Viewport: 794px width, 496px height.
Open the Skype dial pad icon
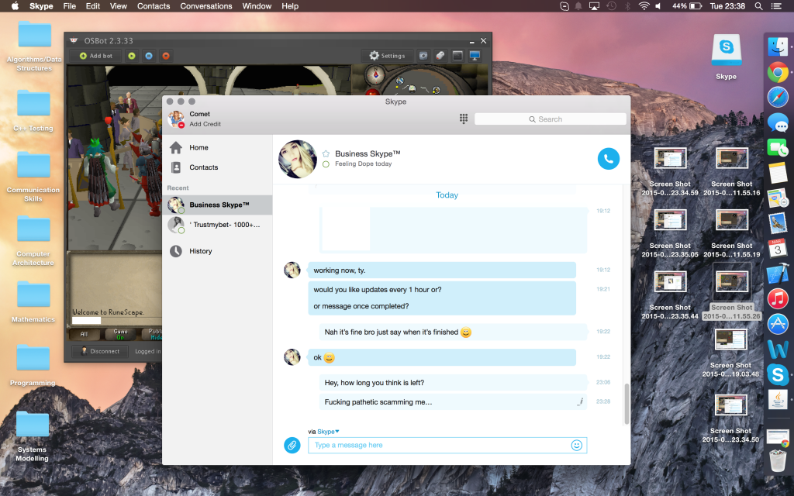click(x=464, y=119)
